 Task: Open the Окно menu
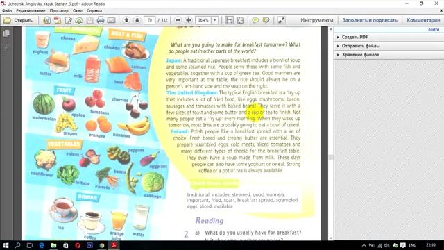pyautogui.click(x=77, y=11)
